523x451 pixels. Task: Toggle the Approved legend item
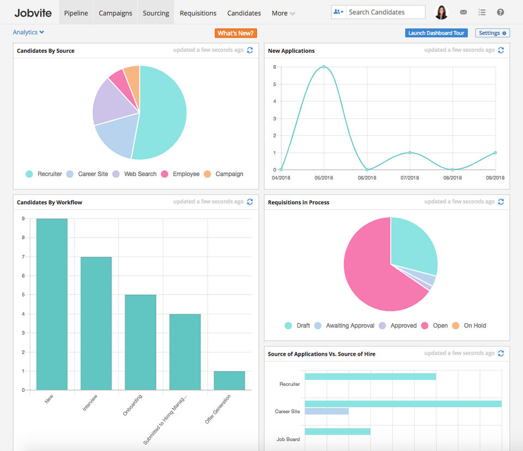click(398, 326)
